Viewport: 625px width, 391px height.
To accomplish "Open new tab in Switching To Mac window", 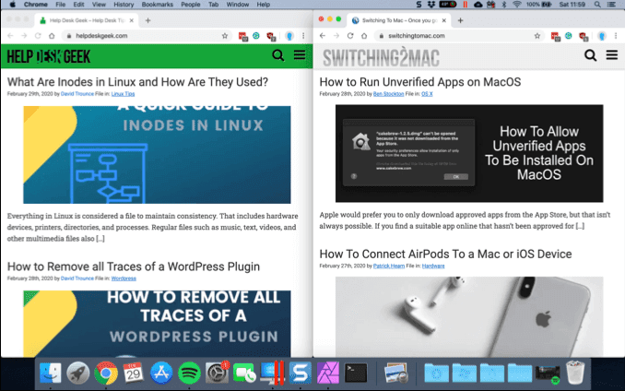I will [x=460, y=20].
